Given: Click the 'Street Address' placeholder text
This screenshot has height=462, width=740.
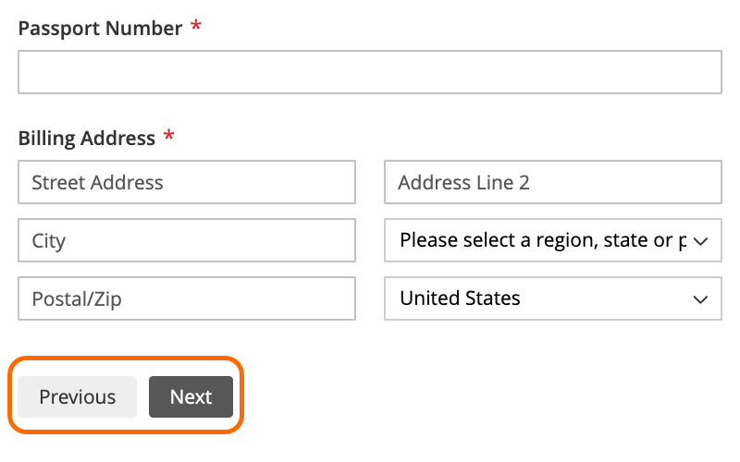Looking at the screenshot, I should click(97, 182).
